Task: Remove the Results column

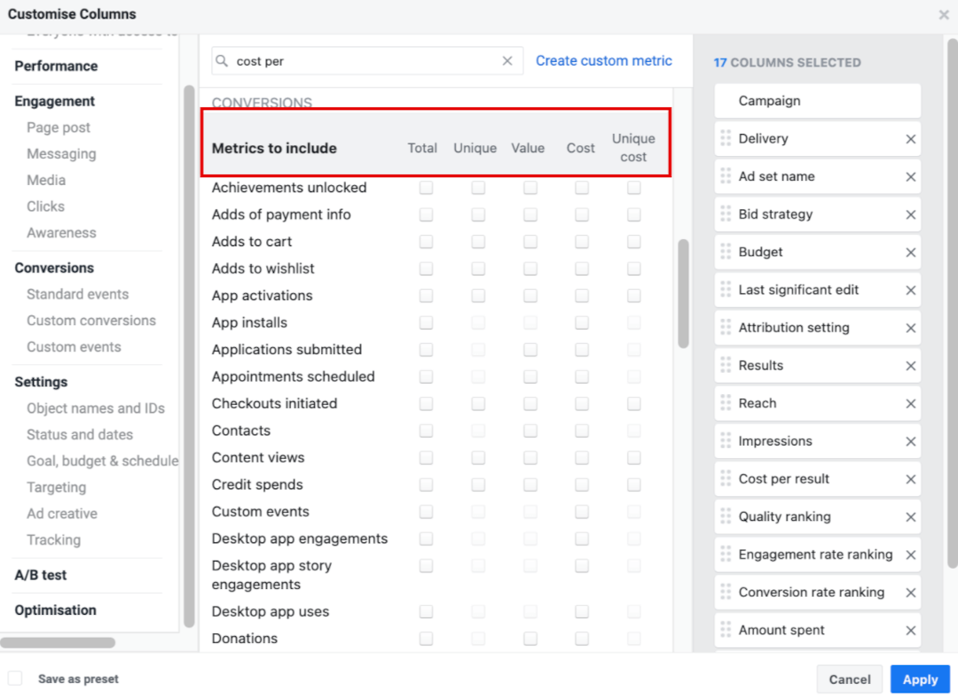Action: pyautogui.click(x=910, y=366)
